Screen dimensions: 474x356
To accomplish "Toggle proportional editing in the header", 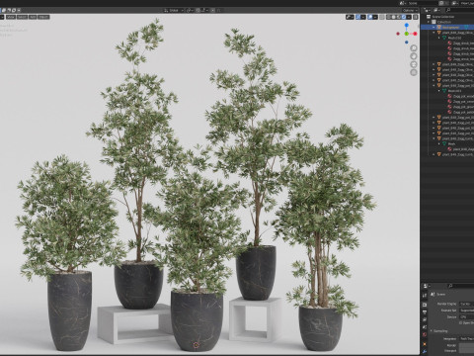I will click(213, 11).
